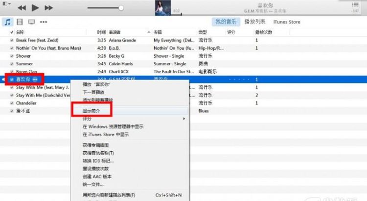
Task: Sort by the 时间 column header
Action: [x=102, y=32]
